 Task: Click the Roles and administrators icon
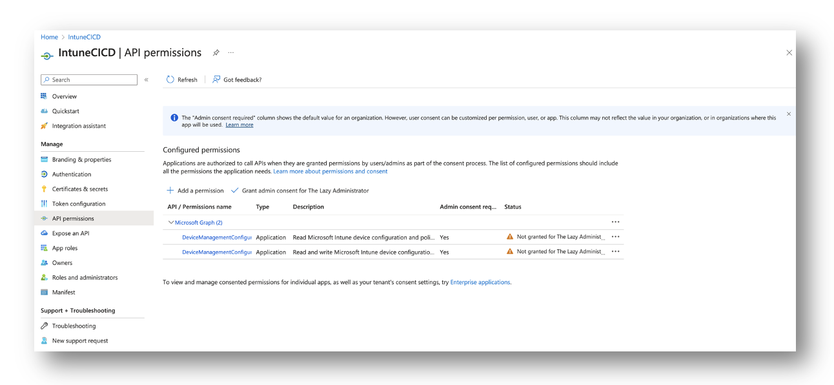[44, 278]
